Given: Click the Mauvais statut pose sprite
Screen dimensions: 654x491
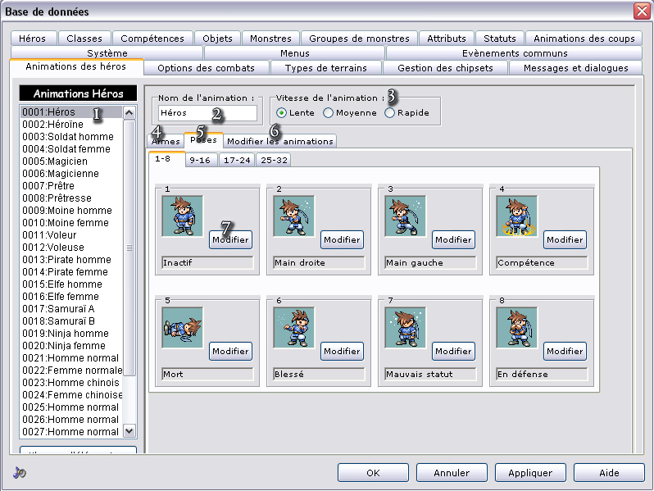Looking at the screenshot, I should pos(405,328).
